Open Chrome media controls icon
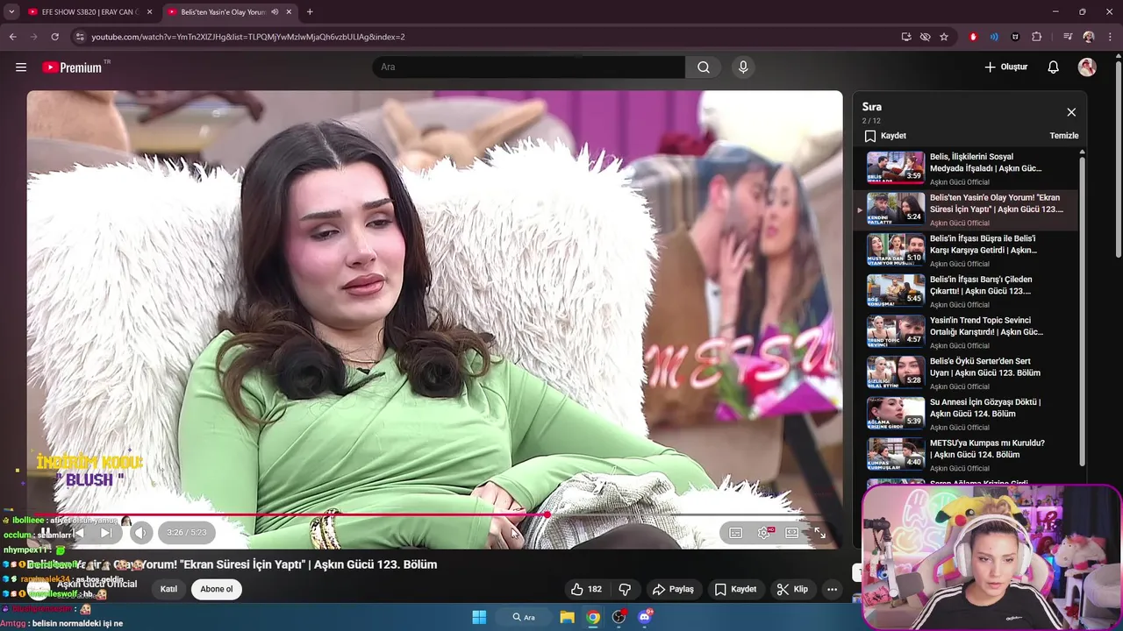 pyautogui.click(x=1068, y=37)
